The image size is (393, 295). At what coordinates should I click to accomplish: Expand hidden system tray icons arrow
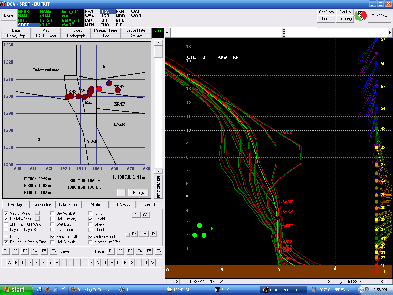coord(360,290)
